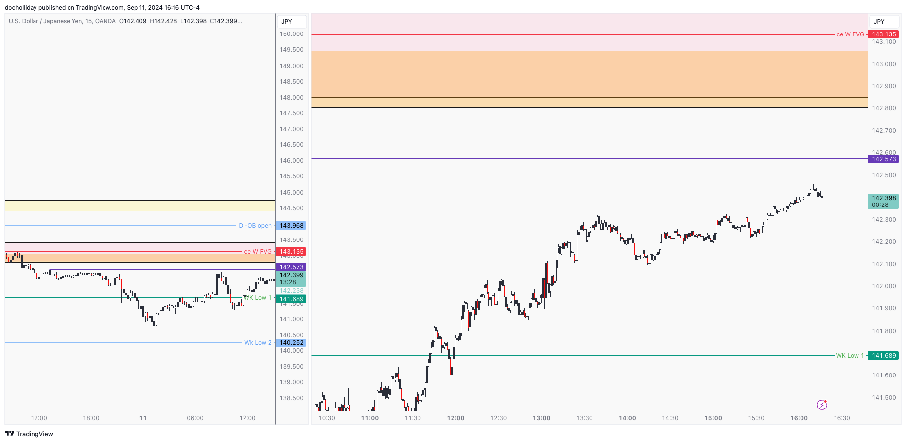
Task: Click the current price label 142.399 on the left chart
Action: 291,278
